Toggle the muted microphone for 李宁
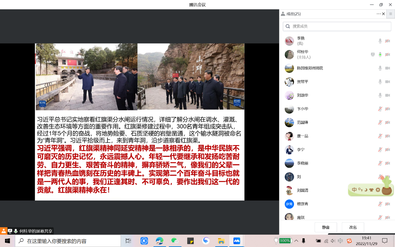 [x=380, y=150]
